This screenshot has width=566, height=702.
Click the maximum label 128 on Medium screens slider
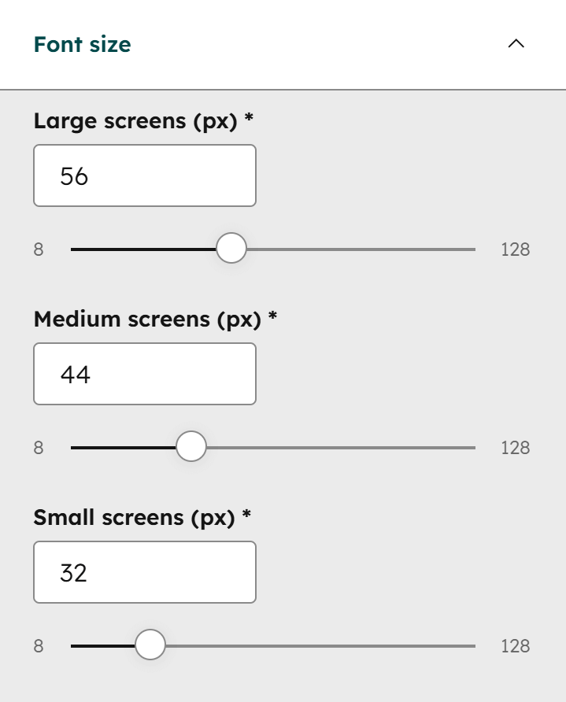[515, 447]
